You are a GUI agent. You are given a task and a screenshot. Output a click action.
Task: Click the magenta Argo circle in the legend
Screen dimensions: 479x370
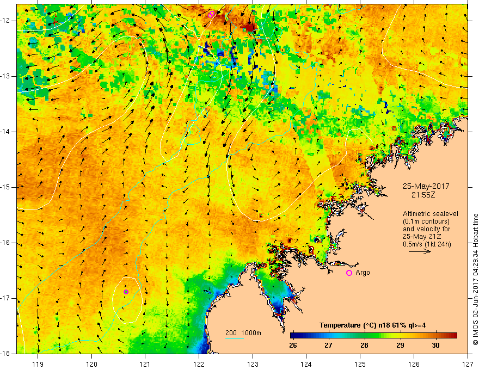click(x=349, y=273)
